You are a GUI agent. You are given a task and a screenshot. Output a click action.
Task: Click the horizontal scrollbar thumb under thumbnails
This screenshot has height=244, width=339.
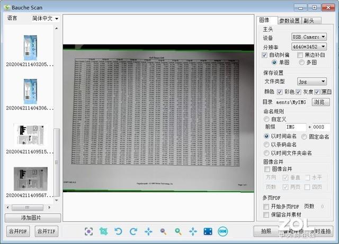(x=28, y=207)
